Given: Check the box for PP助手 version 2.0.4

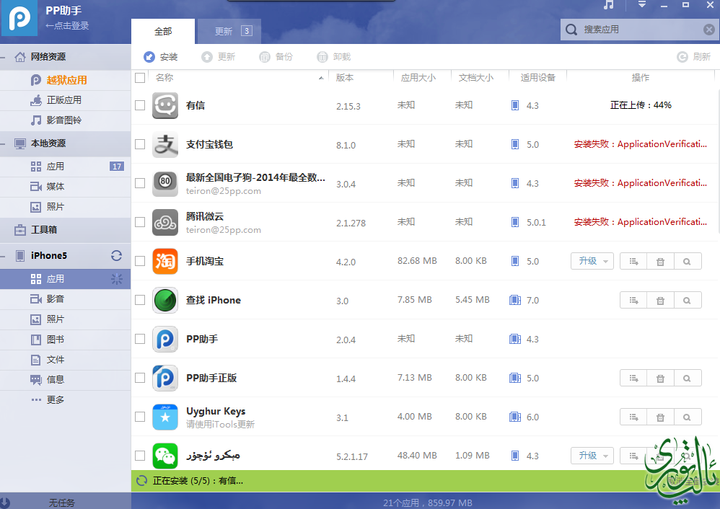Looking at the screenshot, I should 140,339.
